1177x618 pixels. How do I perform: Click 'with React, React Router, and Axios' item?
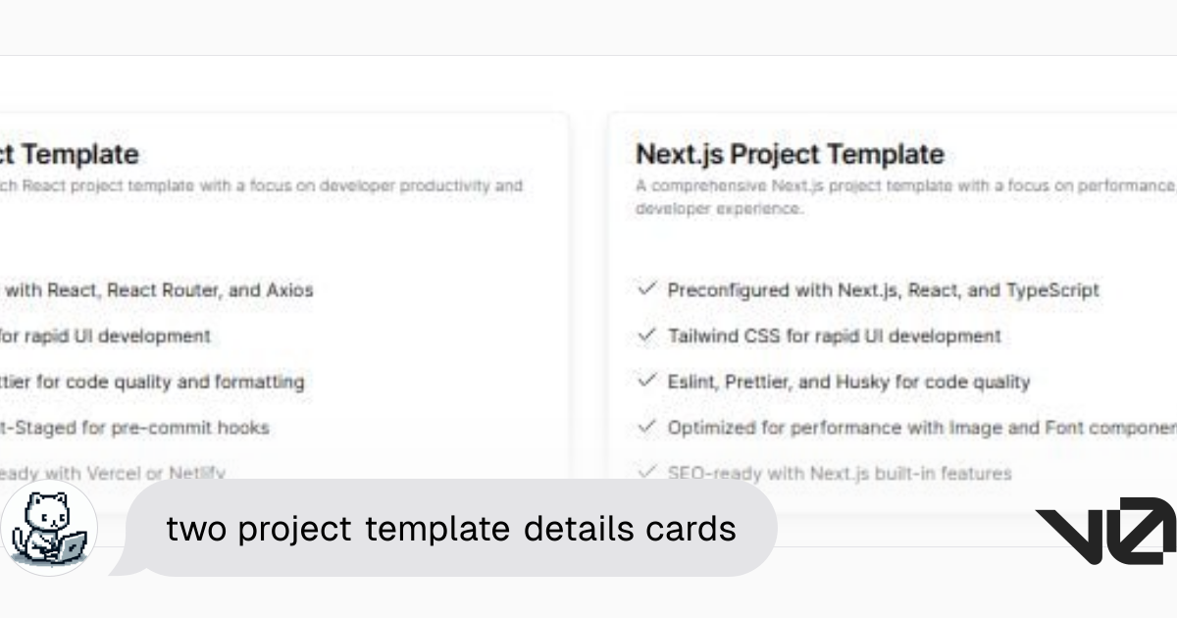tap(157, 290)
